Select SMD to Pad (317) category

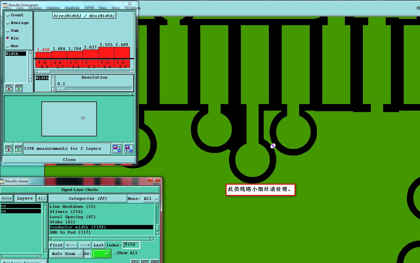point(101,232)
